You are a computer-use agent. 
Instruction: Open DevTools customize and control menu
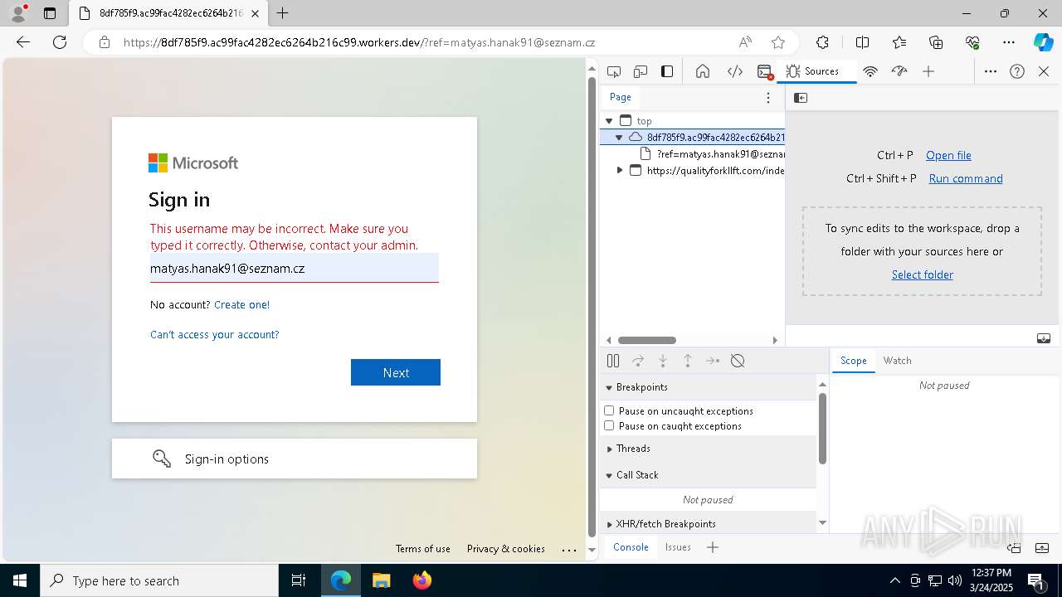pos(991,71)
